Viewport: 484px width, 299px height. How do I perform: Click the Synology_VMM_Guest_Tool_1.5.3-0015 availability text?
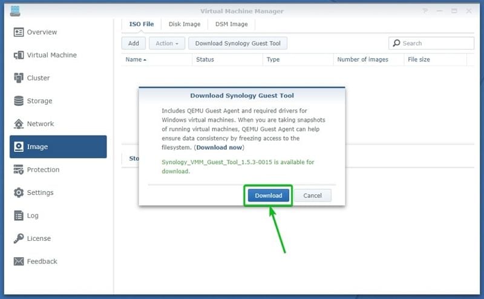coord(238,166)
